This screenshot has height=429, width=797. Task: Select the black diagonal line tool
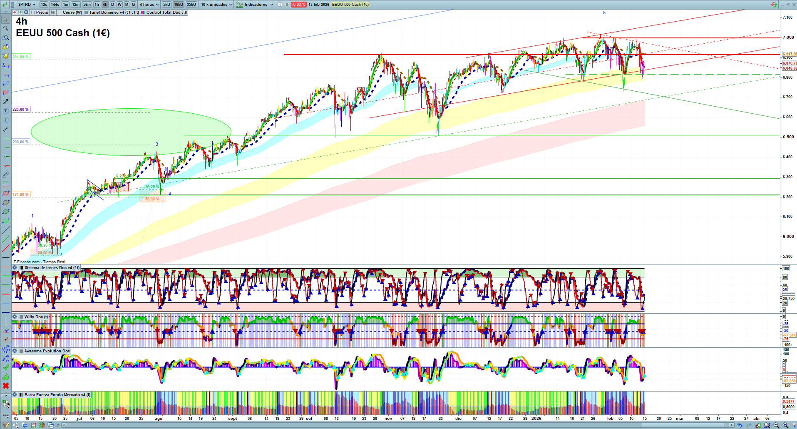pyautogui.click(x=6, y=230)
